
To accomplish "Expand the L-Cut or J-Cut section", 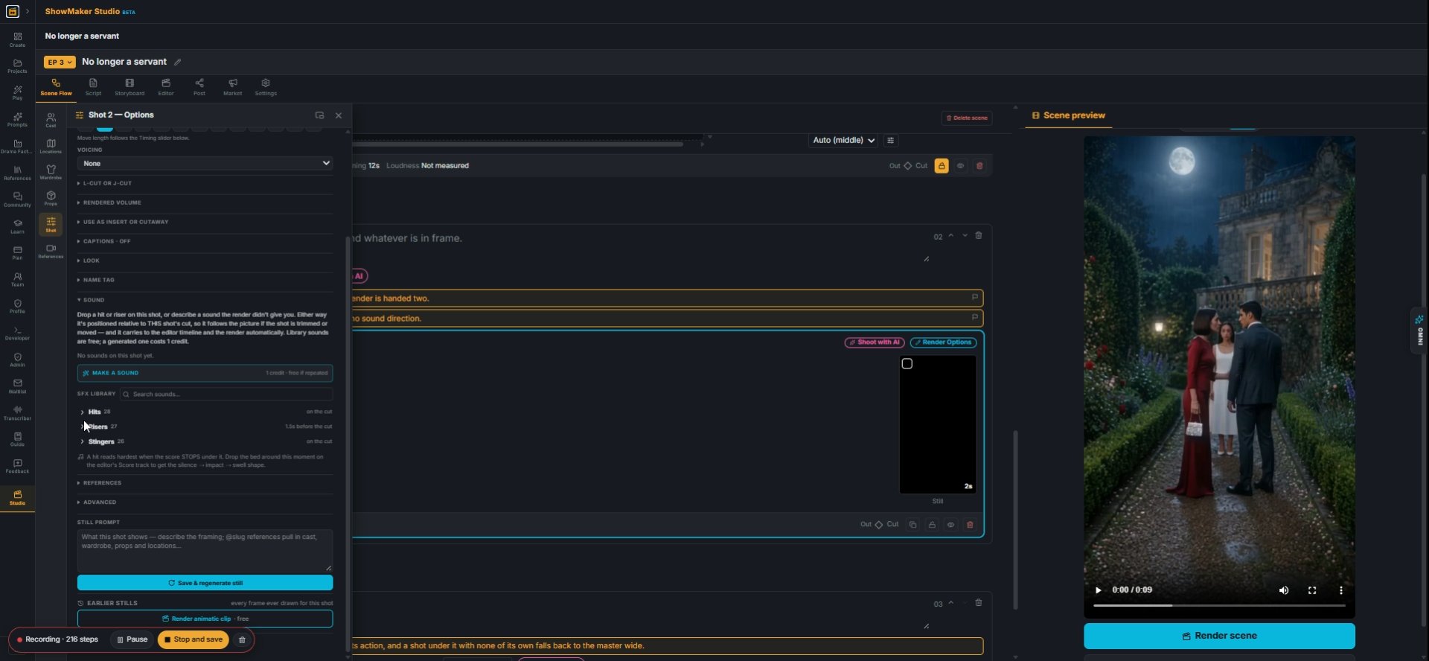I will click(x=205, y=183).
